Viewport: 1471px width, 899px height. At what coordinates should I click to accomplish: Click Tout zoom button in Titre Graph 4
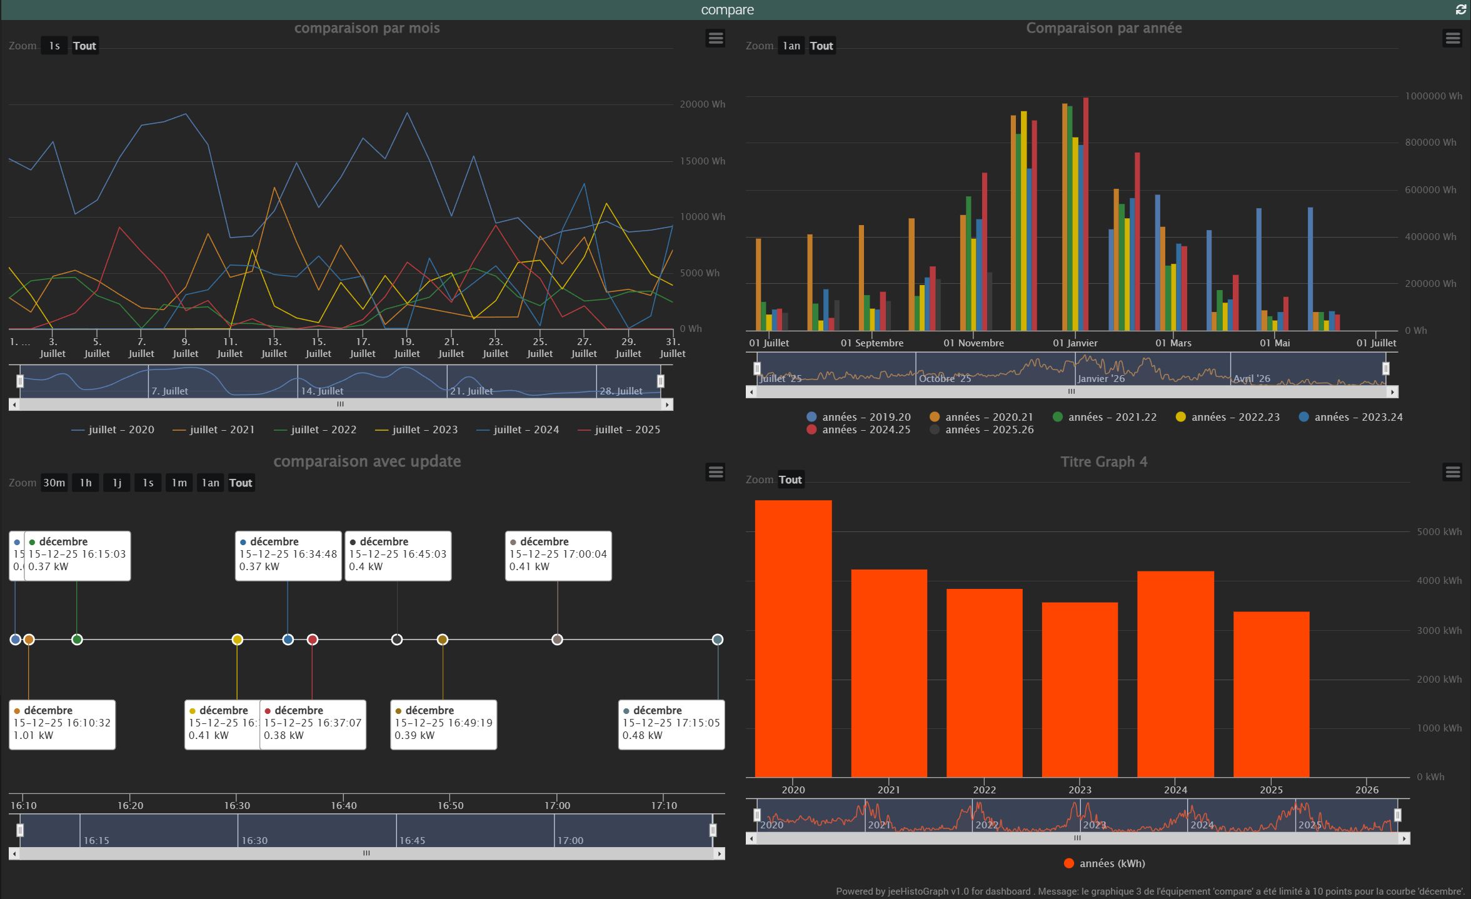tap(790, 480)
